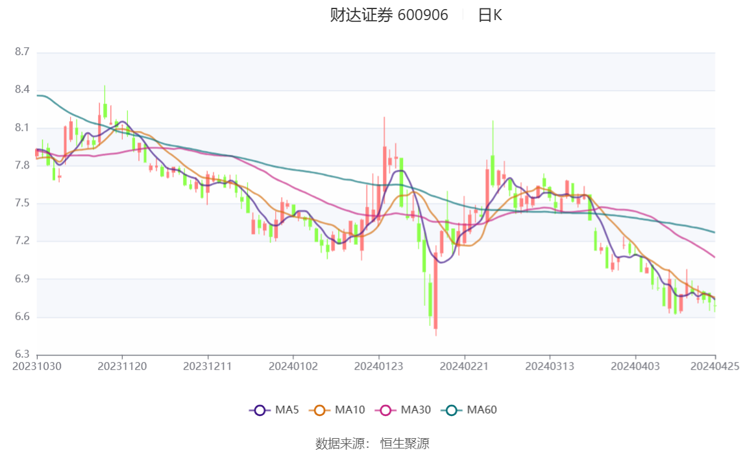Click the 20240102 date axis marker
745x453 pixels.
(x=293, y=366)
